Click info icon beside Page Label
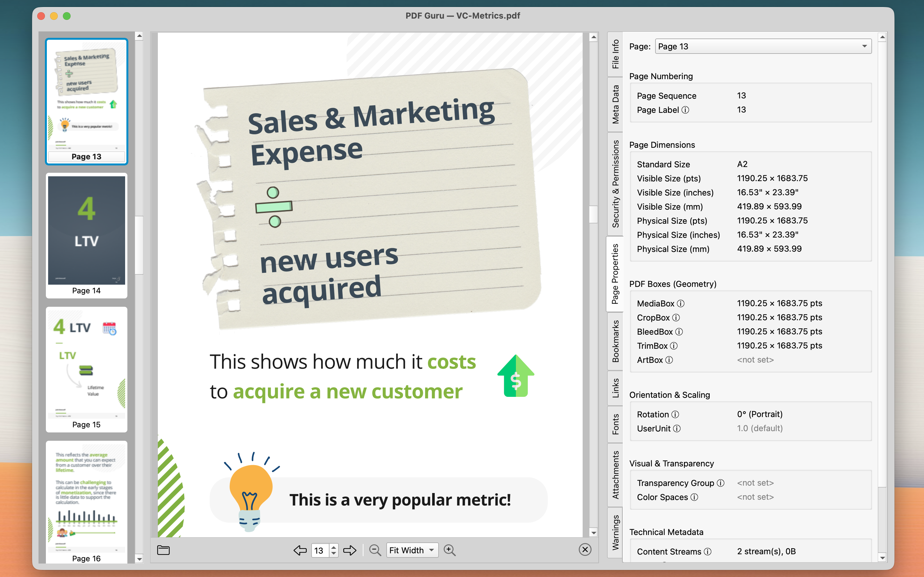Image resolution: width=924 pixels, height=577 pixels. [x=685, y=110]
